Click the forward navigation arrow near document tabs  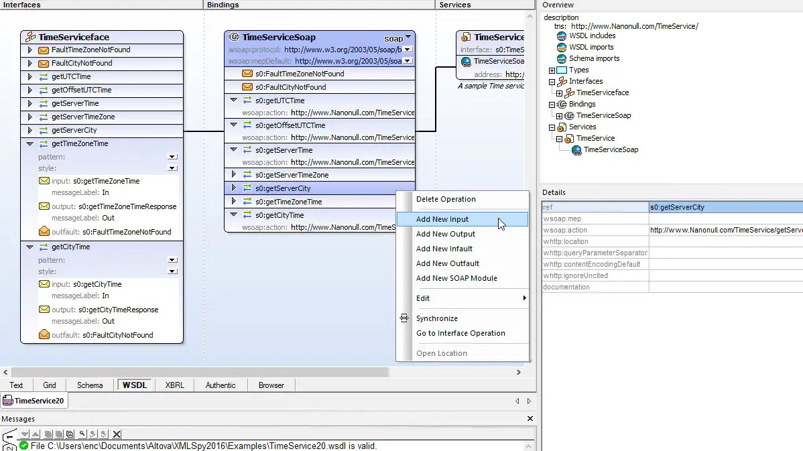tap(529, 401)
